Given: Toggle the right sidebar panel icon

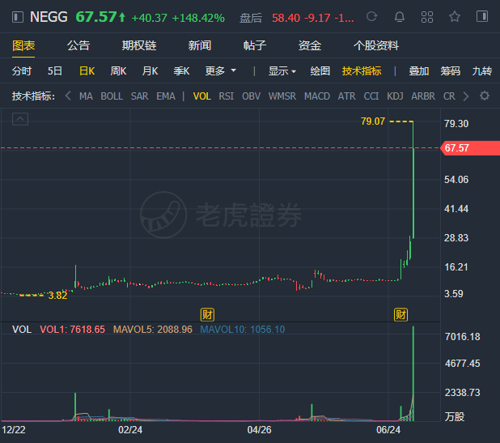Looking at the screenshot, I should click(482, 16).
